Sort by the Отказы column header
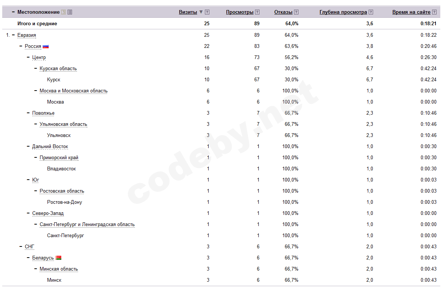Viewport: 444px width, 291px height. (x=283, y=12)
